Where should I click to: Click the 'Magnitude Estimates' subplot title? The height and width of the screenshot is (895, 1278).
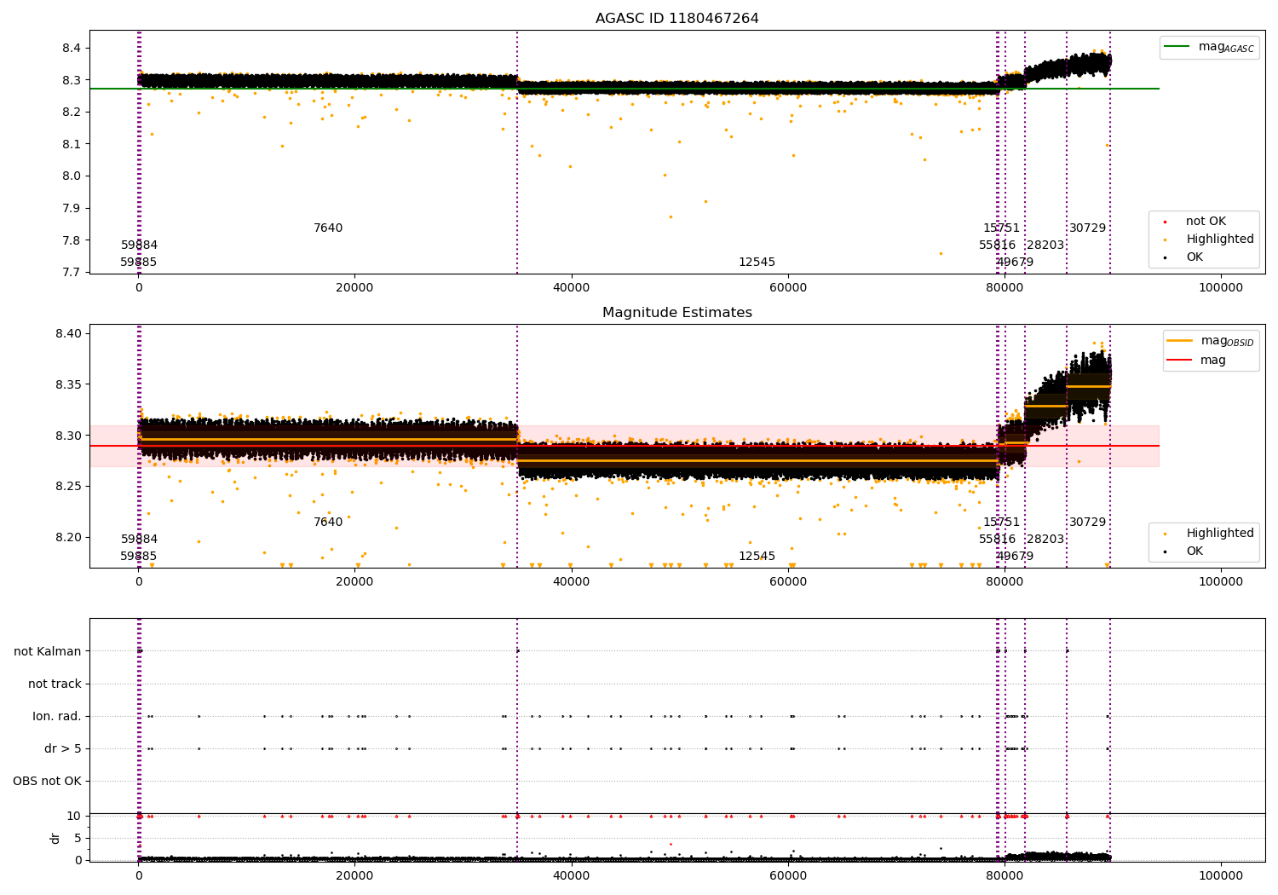coord(676,313)
